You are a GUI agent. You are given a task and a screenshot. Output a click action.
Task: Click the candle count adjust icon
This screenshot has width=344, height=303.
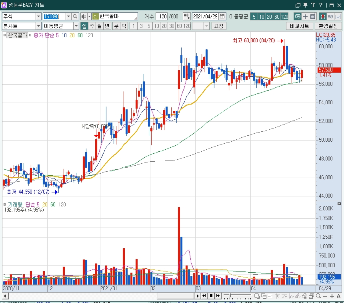[x=186, y=16]
